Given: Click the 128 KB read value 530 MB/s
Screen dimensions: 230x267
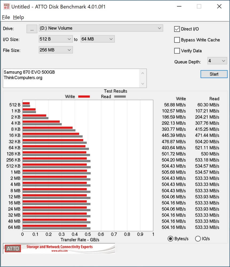Looking at the screenshot, I should 210,154.
